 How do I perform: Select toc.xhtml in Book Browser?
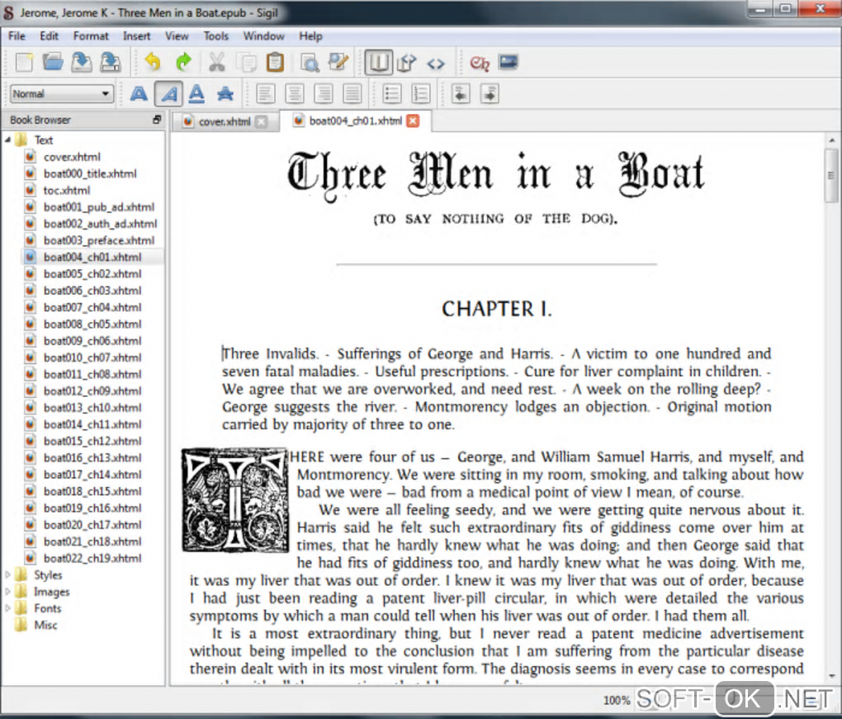(67, 191)
